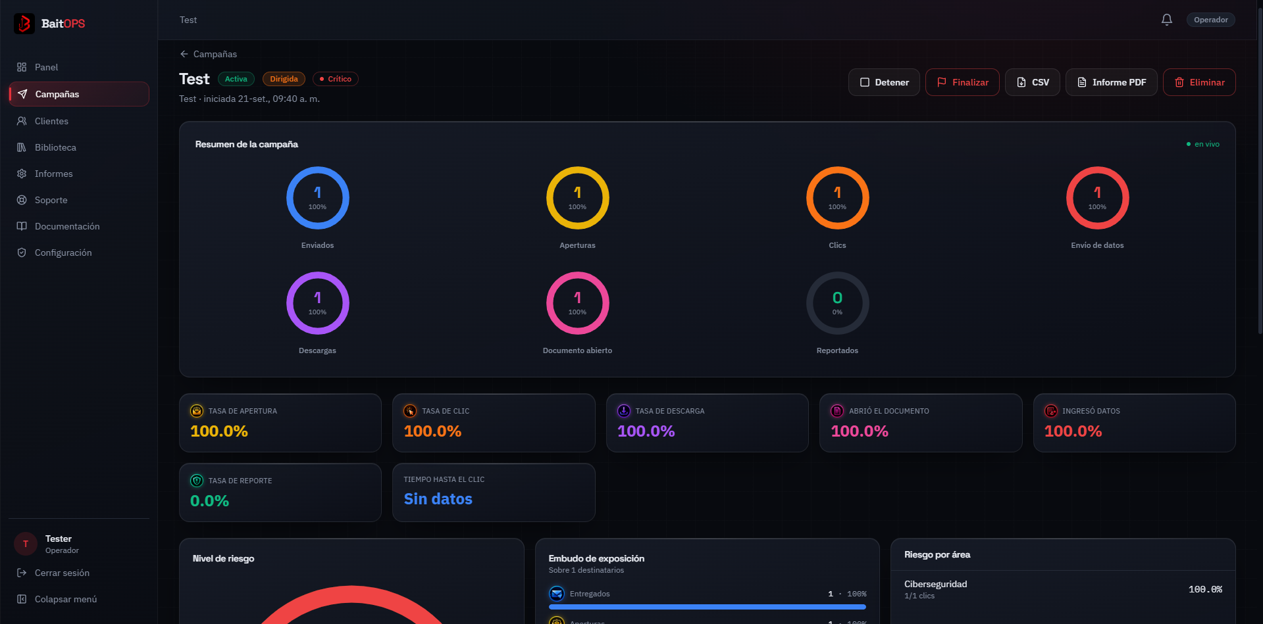This screenshot has width=1263, height=624.
Task: Click the Clics orange ring
Action: [837, 198]
